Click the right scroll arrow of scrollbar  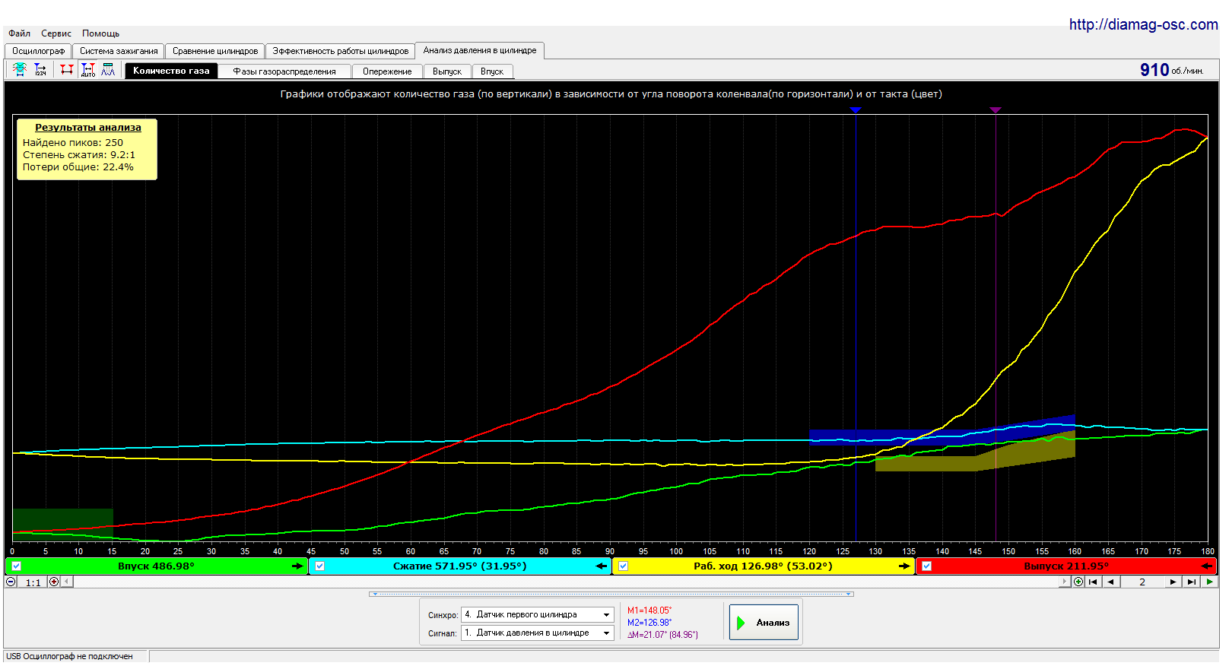(x=1065, y=582)
